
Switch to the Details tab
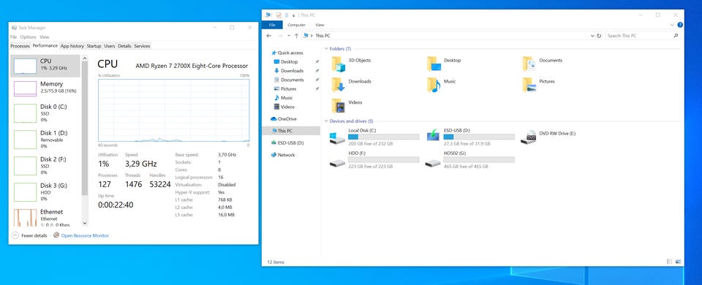pyautogui.click(x=124, y=46)
